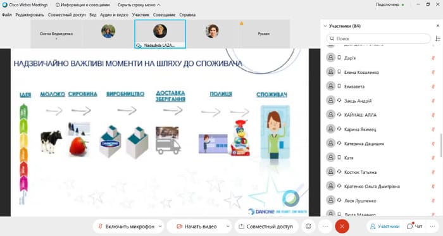Screen dimensions: 443x236
Task: Expand video options dropdown arrow
Action: click(x=228, y=227)
